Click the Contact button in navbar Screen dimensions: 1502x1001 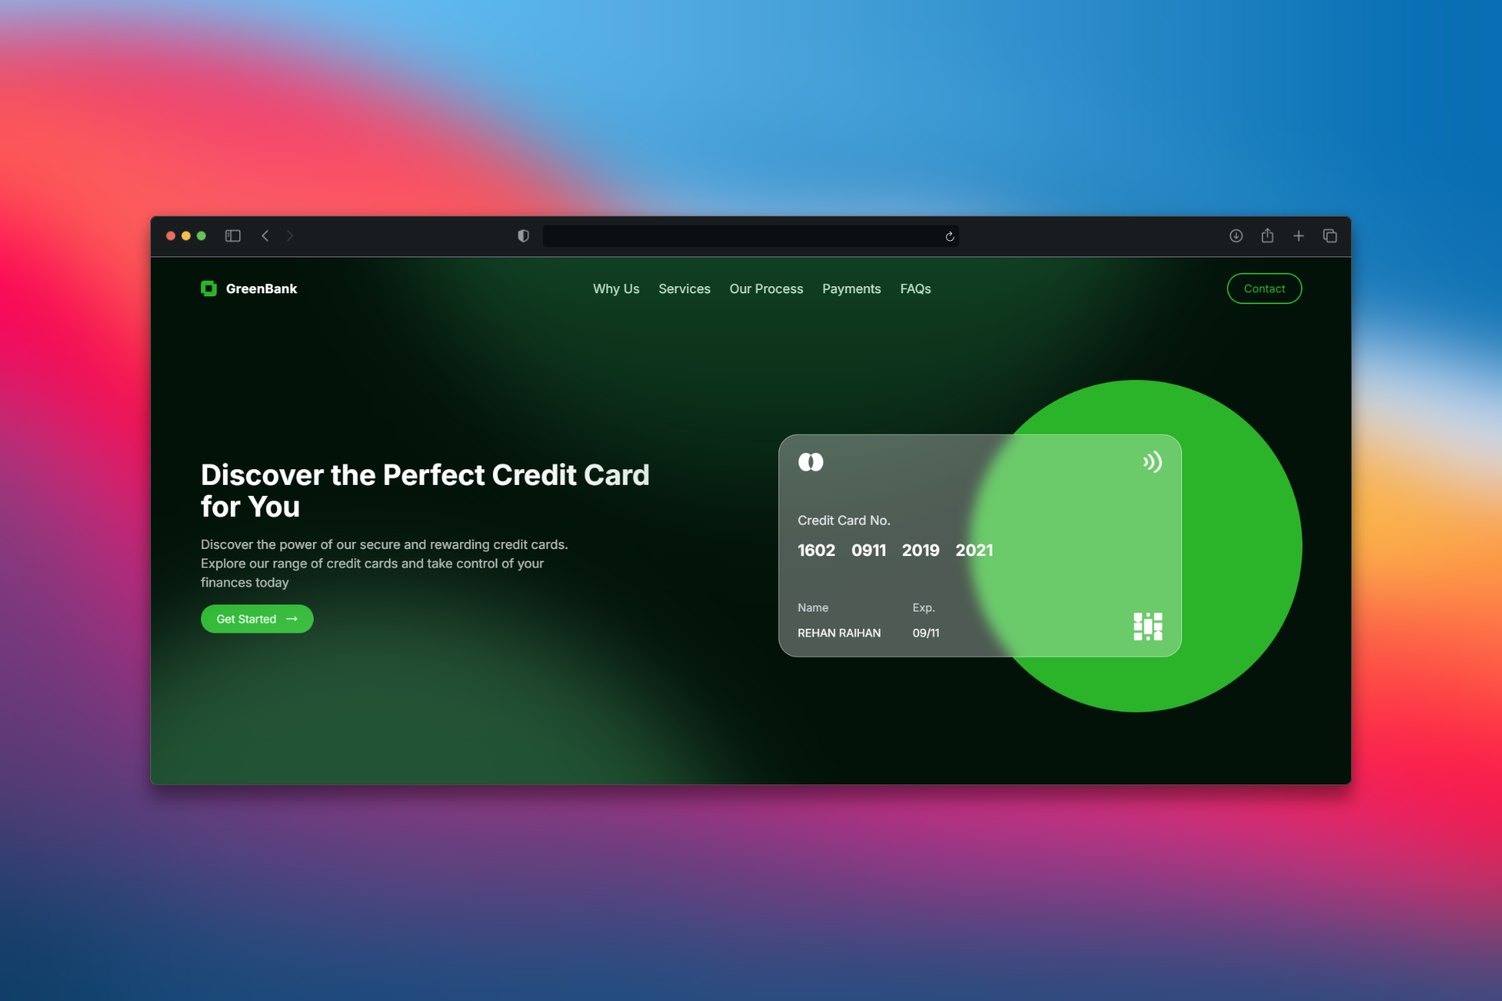coord(1264,289)
